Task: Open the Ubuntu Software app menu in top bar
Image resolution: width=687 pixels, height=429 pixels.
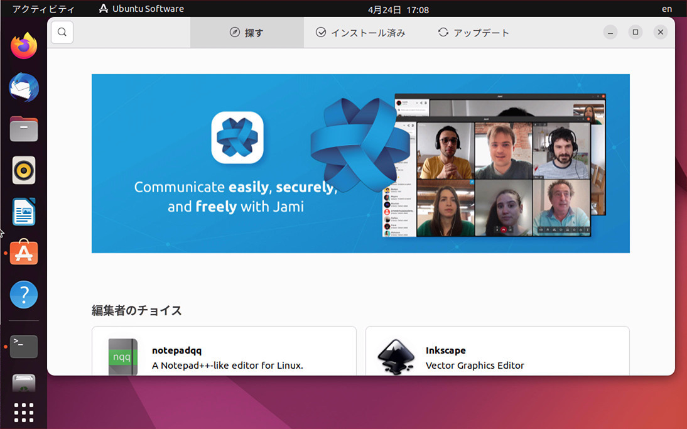Action: (x=141, y=9)
